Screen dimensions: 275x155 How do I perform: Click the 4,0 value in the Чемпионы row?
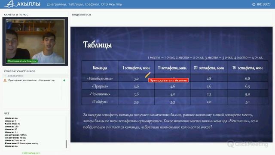coord(173,94)
